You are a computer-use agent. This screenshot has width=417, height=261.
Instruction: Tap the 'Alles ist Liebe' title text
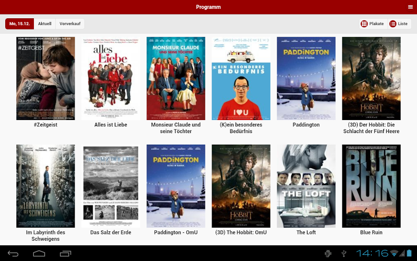point(111,125)
